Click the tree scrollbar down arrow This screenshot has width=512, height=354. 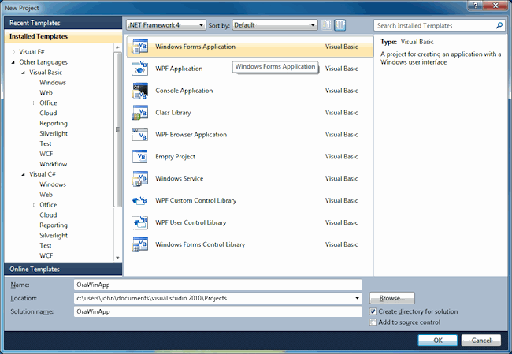pyautogui.click(x=117, y=258)
